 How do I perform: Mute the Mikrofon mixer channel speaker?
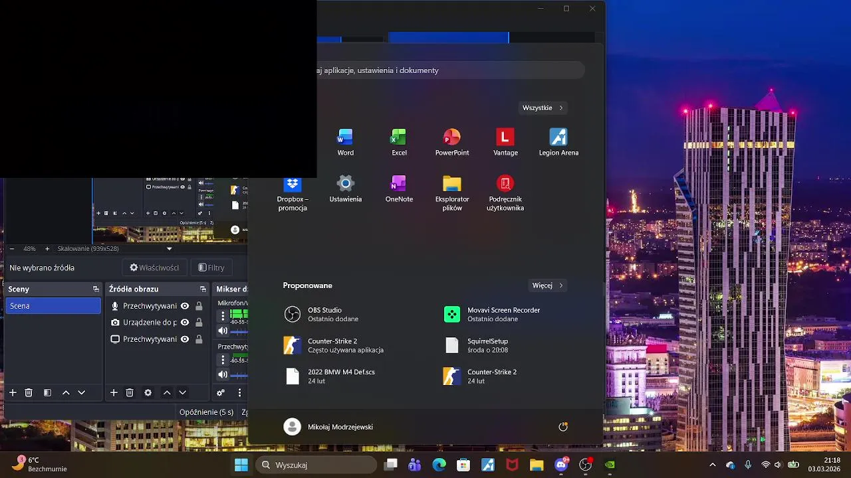pyautogui.click(x=223, y=331)
